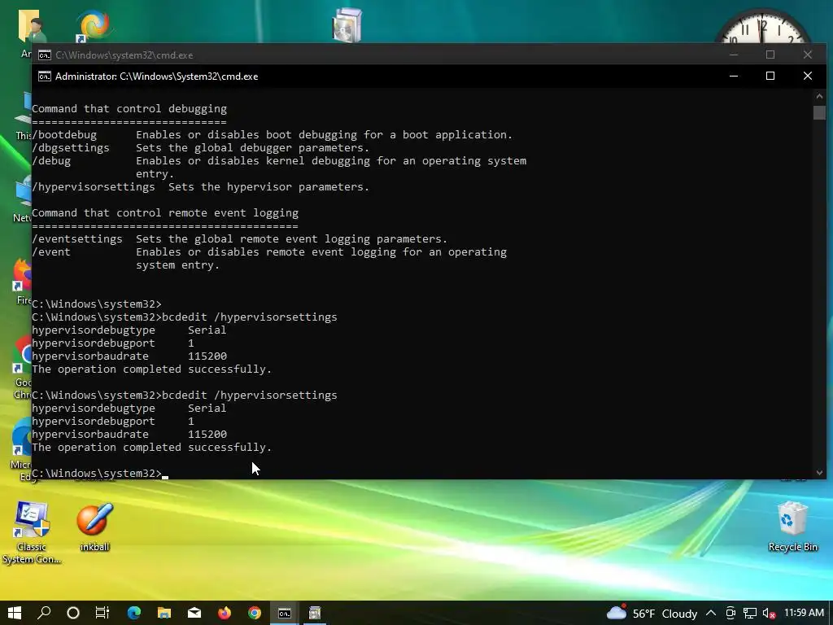The width and height of the screenshot is (833, 625).
Task: Select the desktop icon above the cmd window
Action: tap(347, 24)
